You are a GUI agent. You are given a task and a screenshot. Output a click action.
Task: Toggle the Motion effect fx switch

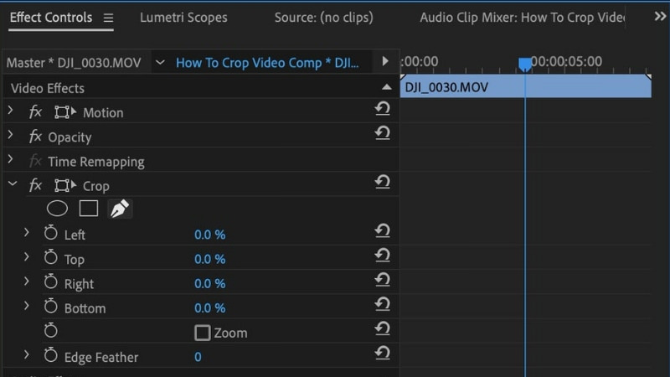point(35,112)
